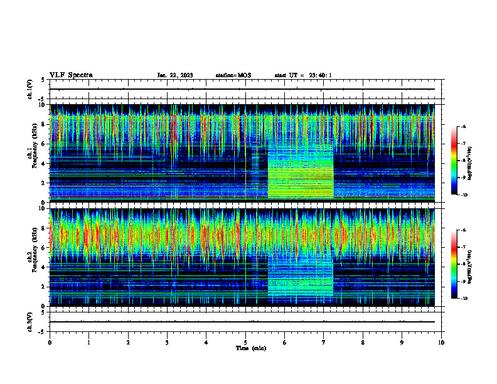Click the broadband noise burst in ch.1 spectrogram

[301, 173]
